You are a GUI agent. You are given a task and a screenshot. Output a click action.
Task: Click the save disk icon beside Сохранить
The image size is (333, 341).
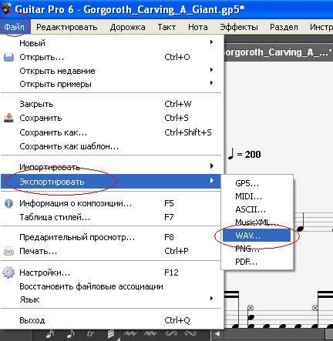tap(8, 118)
